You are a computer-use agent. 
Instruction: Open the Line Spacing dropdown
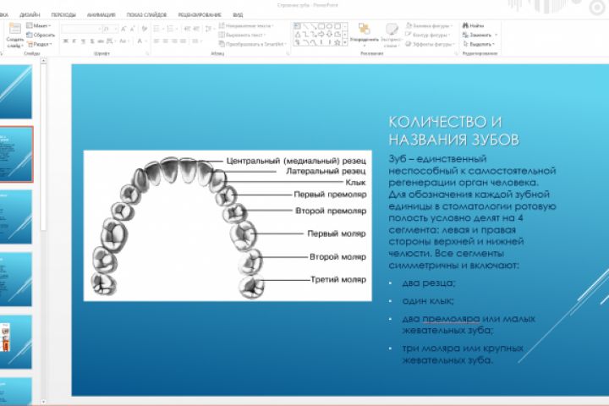pos(209,29)
